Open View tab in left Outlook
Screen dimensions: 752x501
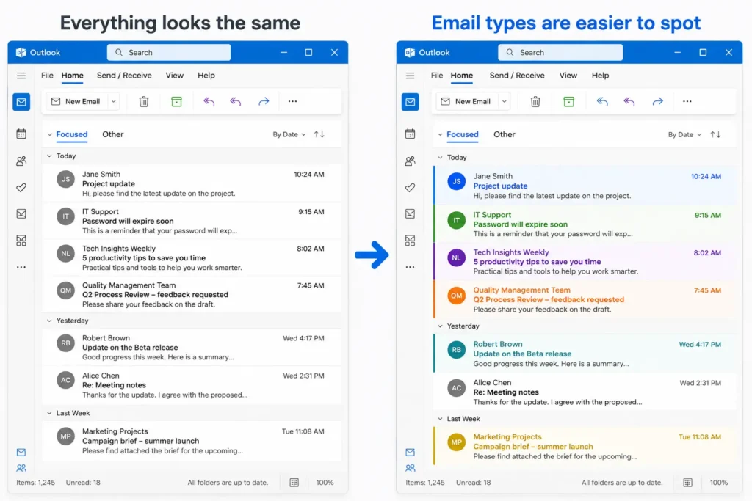point(175,76)
